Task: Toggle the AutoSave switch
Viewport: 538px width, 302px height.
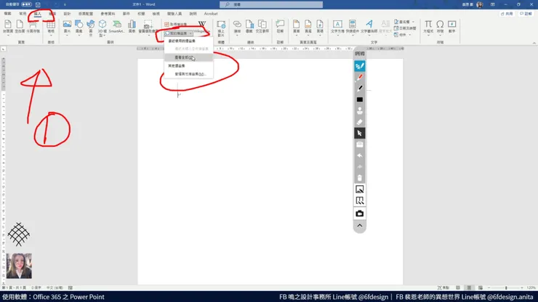Action: point(26,4)
